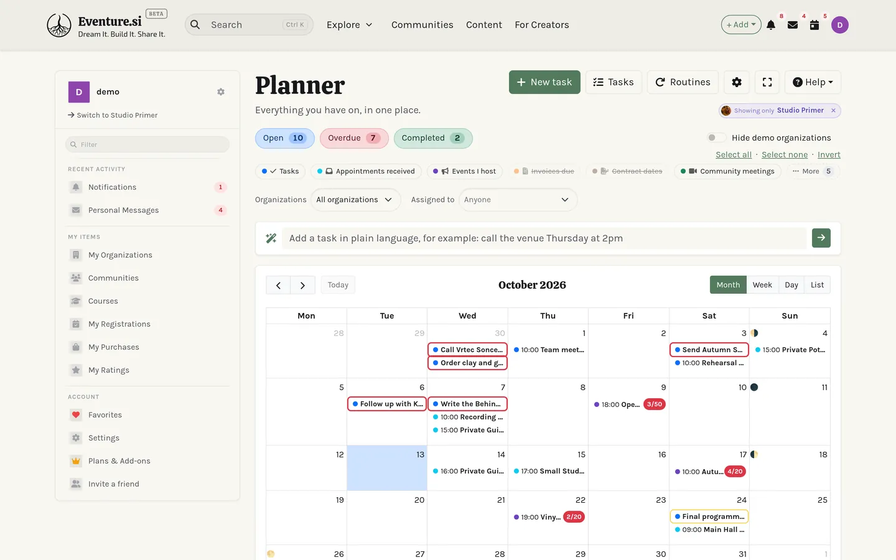Image resolution: width=896 pixels, height=560 pixels.
Task: Toggle Hide demo organizations switch
Action: [716, 138]
